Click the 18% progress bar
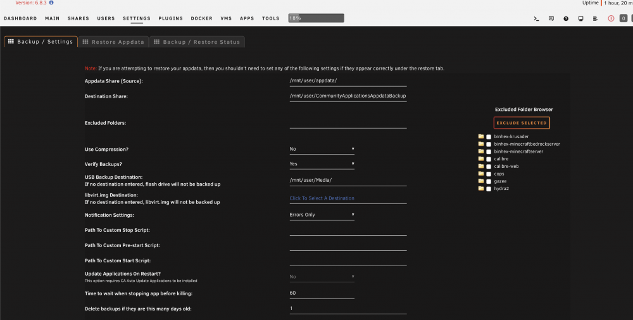 pos(316,18)
